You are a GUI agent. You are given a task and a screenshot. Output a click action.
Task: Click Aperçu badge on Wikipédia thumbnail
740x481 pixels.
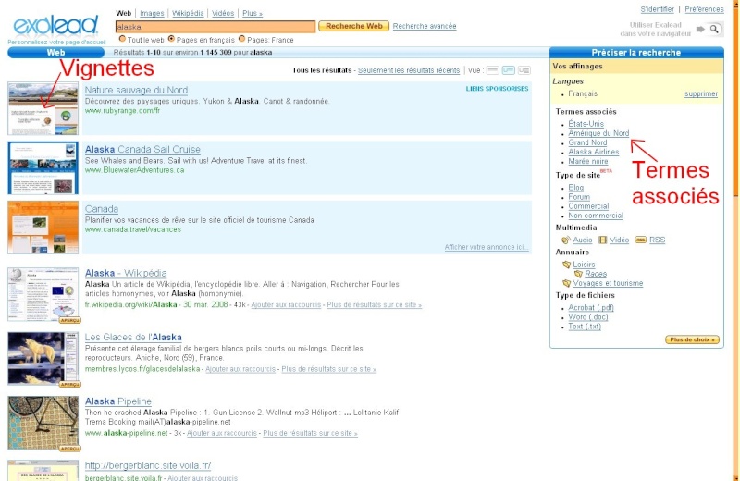point(70,320)
